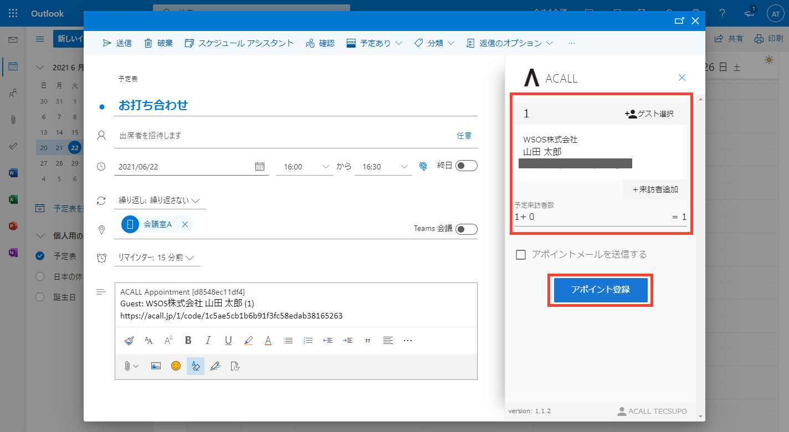The height and width of the screenshot is (432, 789).
Task: Decrease the paragraph indent
Action: pos(328,341)
